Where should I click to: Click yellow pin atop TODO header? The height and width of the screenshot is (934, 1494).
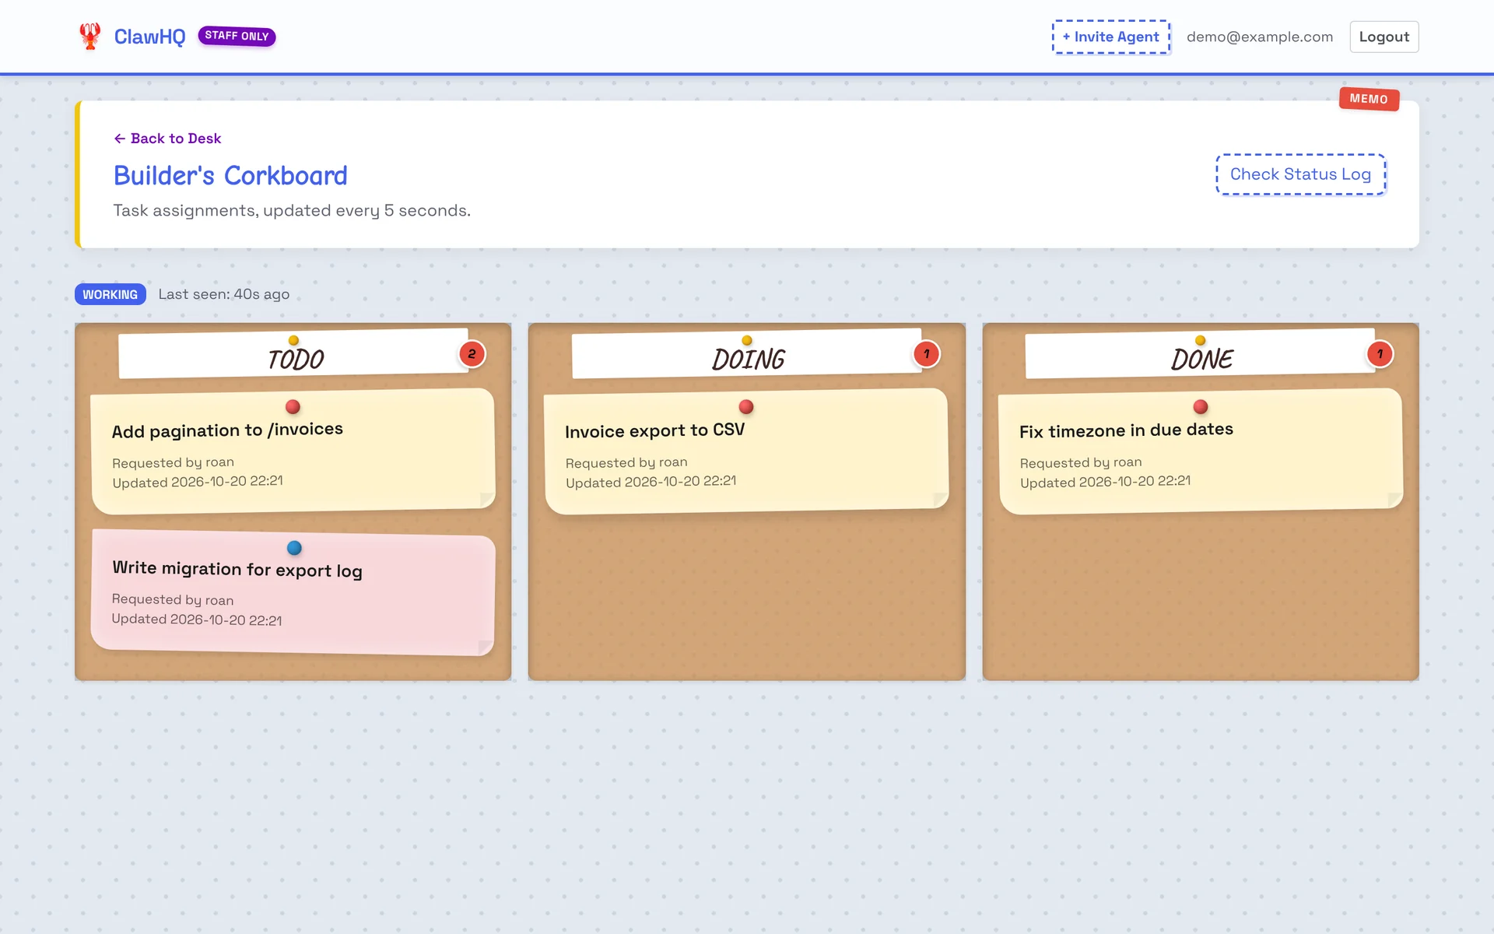(x=293, y=340)
